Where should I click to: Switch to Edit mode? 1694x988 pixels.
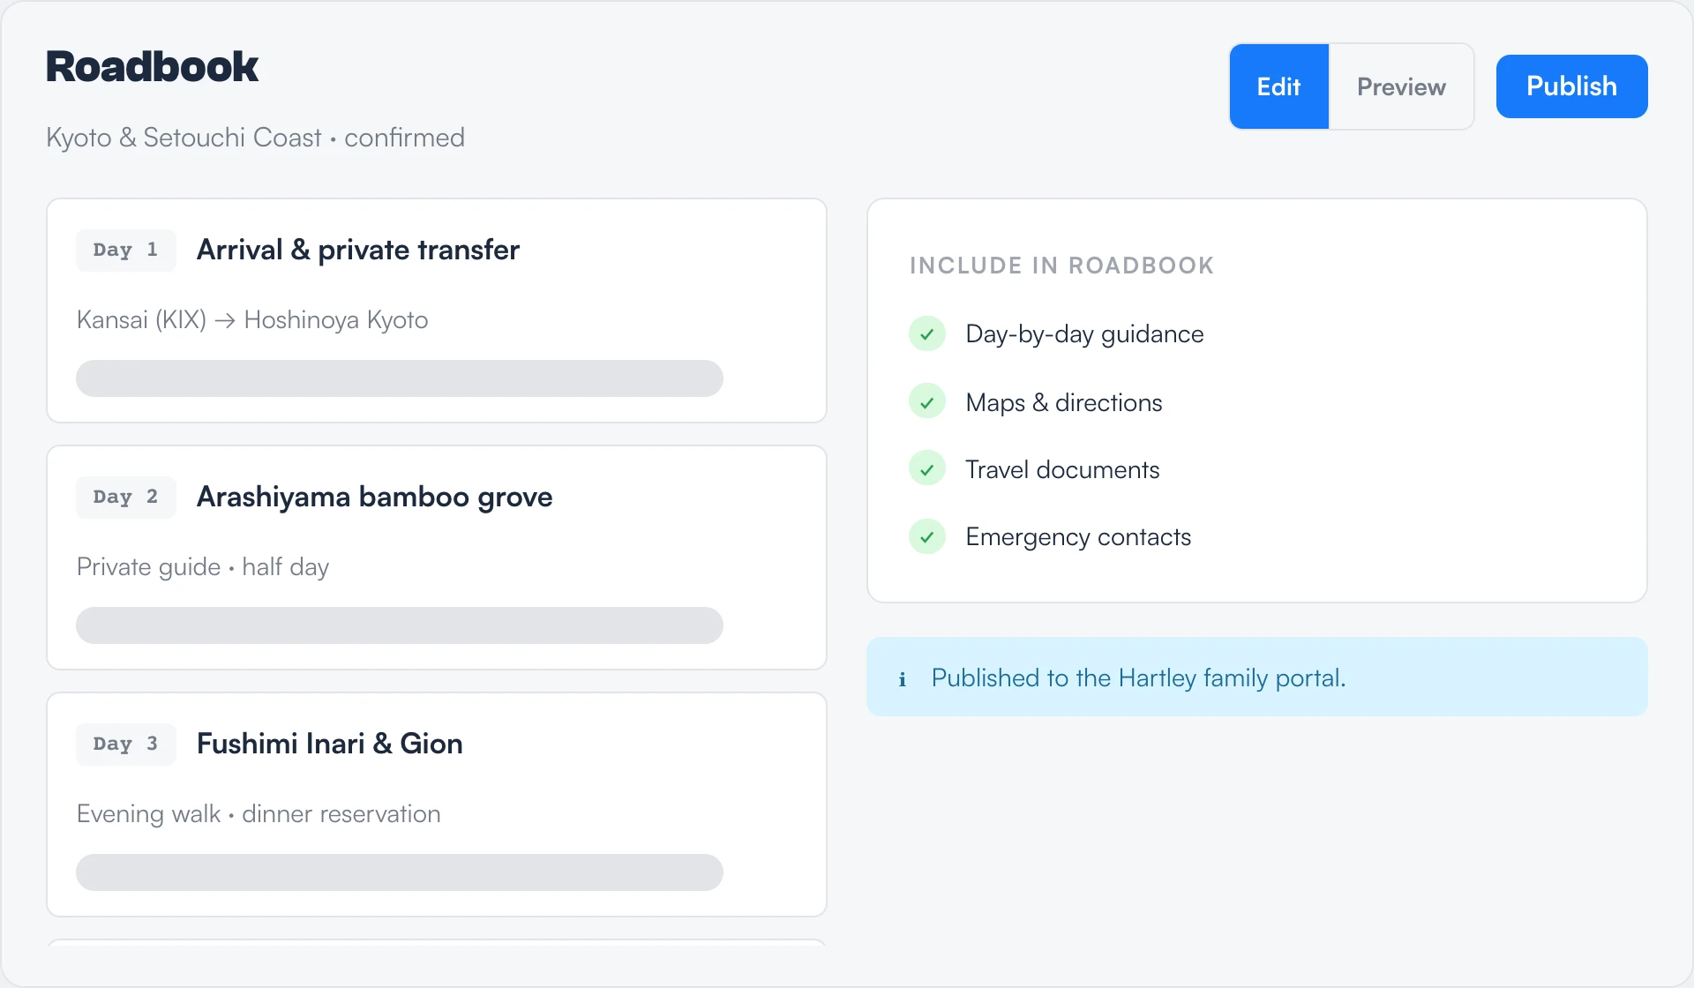pyautogui.click(x=1279, y=86)
